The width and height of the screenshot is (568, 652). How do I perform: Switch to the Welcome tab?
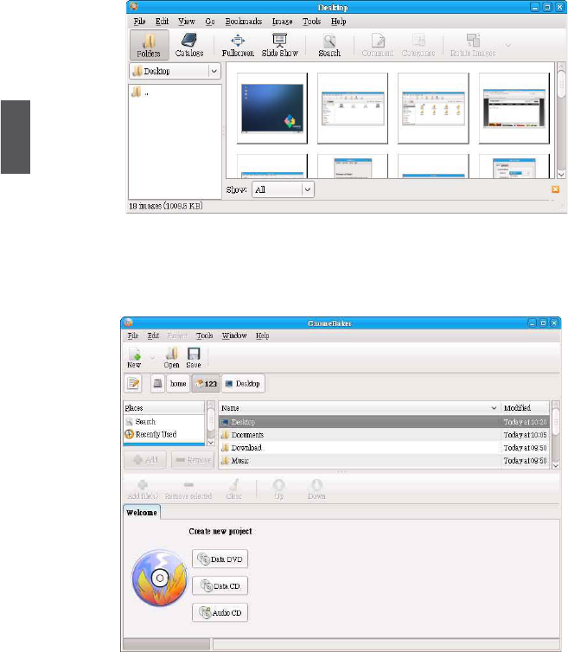point(142,513)
